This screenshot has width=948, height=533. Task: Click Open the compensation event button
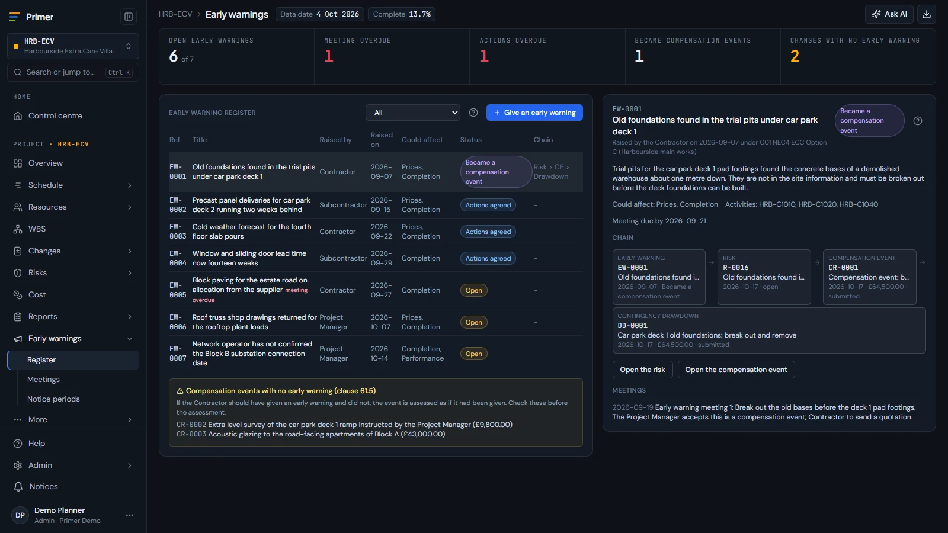(x=736, y=370)
